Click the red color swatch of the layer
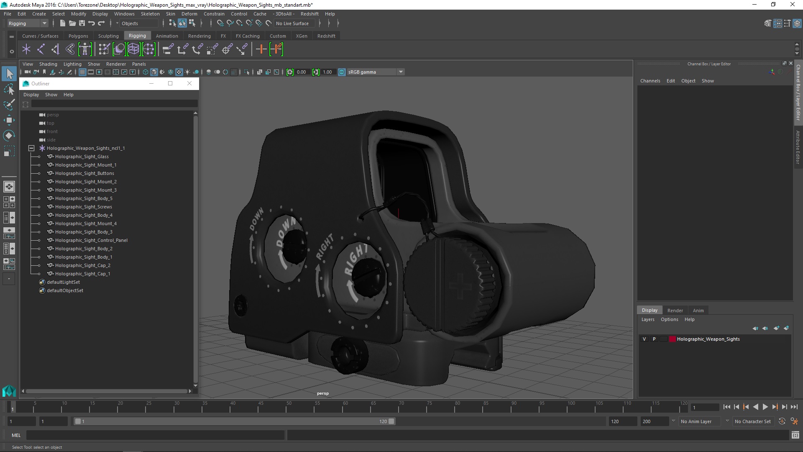The height and width of the screenshot is (452, 803). pos(672,339)
